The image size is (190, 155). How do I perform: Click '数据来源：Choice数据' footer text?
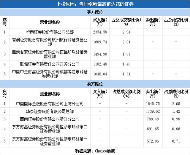(x=95, y=151)
